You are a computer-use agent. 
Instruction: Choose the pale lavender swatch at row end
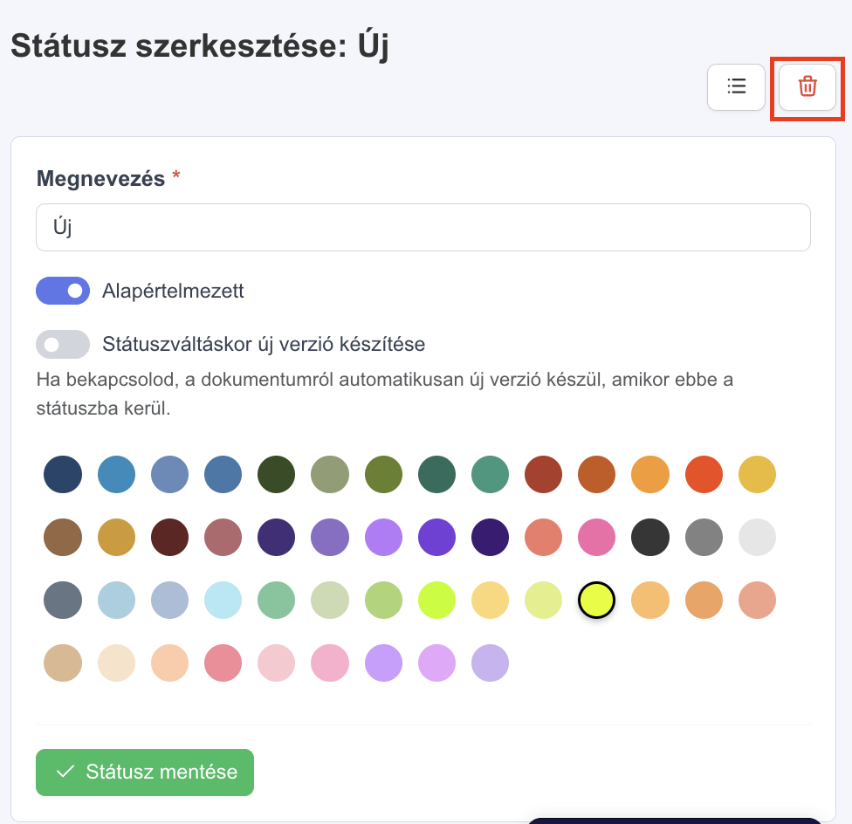coord(490,663)
